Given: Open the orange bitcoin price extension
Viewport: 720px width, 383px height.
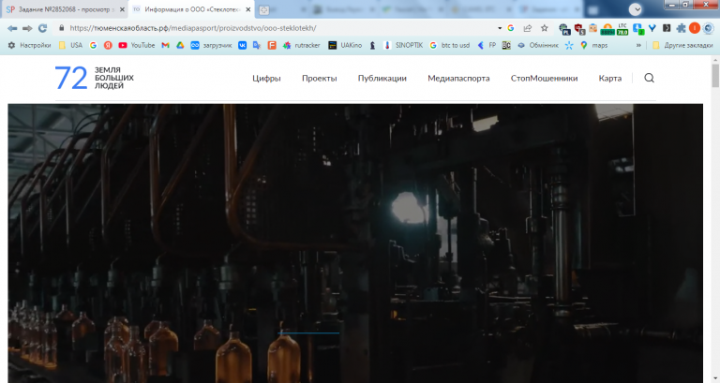Looking at the screenshot, I should tap(607, 29).
